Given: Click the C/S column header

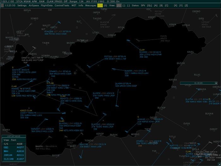Looking at the screenshot, I should tap(6, 144).
